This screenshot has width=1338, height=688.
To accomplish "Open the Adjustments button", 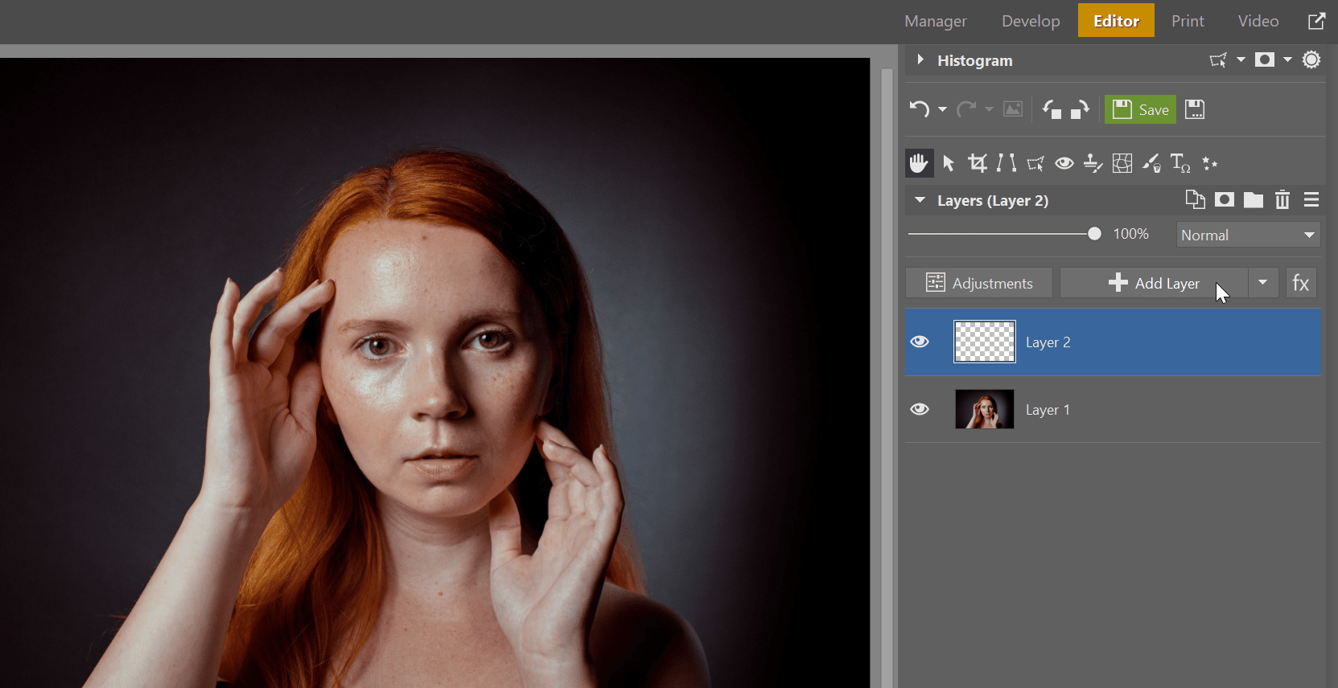I will (979, 283).
